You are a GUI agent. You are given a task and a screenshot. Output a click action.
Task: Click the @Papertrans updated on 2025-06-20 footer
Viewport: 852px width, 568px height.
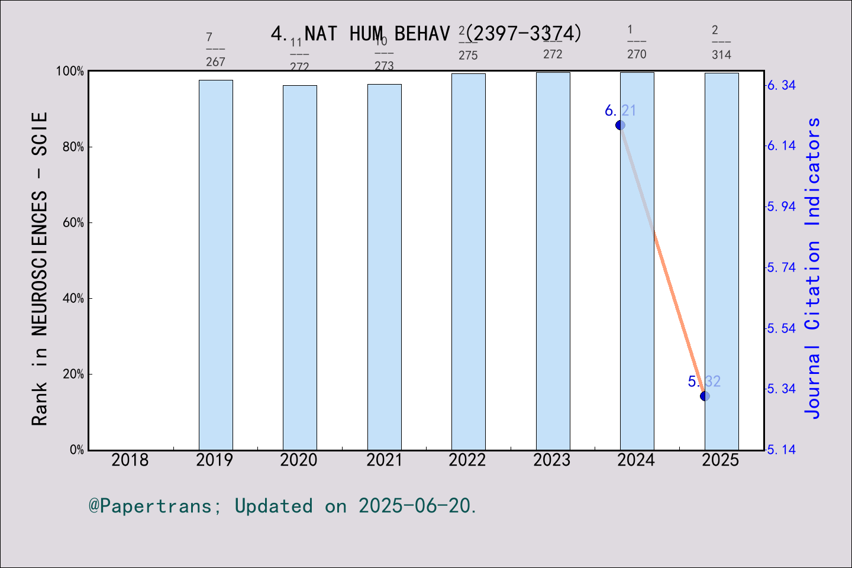(283, 506)
